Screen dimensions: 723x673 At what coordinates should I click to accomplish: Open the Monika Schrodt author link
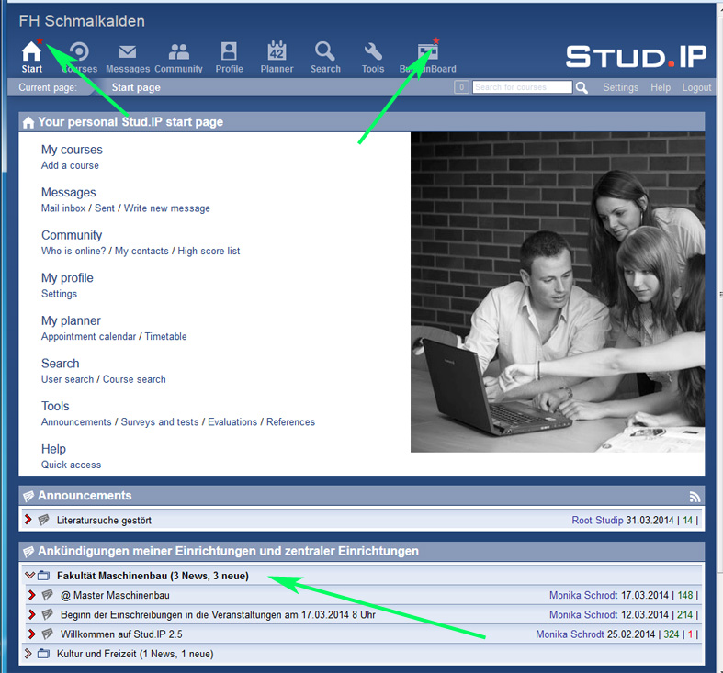pyautogui.click(x=582, y=595)
